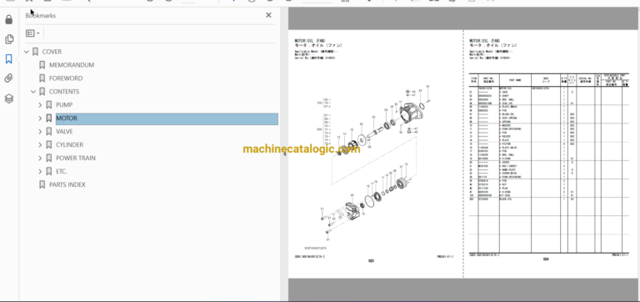The width and height of the screenshot is (640, 302).
Task: Click the bookmark icon beside CONTENTS
Action: 42,92
